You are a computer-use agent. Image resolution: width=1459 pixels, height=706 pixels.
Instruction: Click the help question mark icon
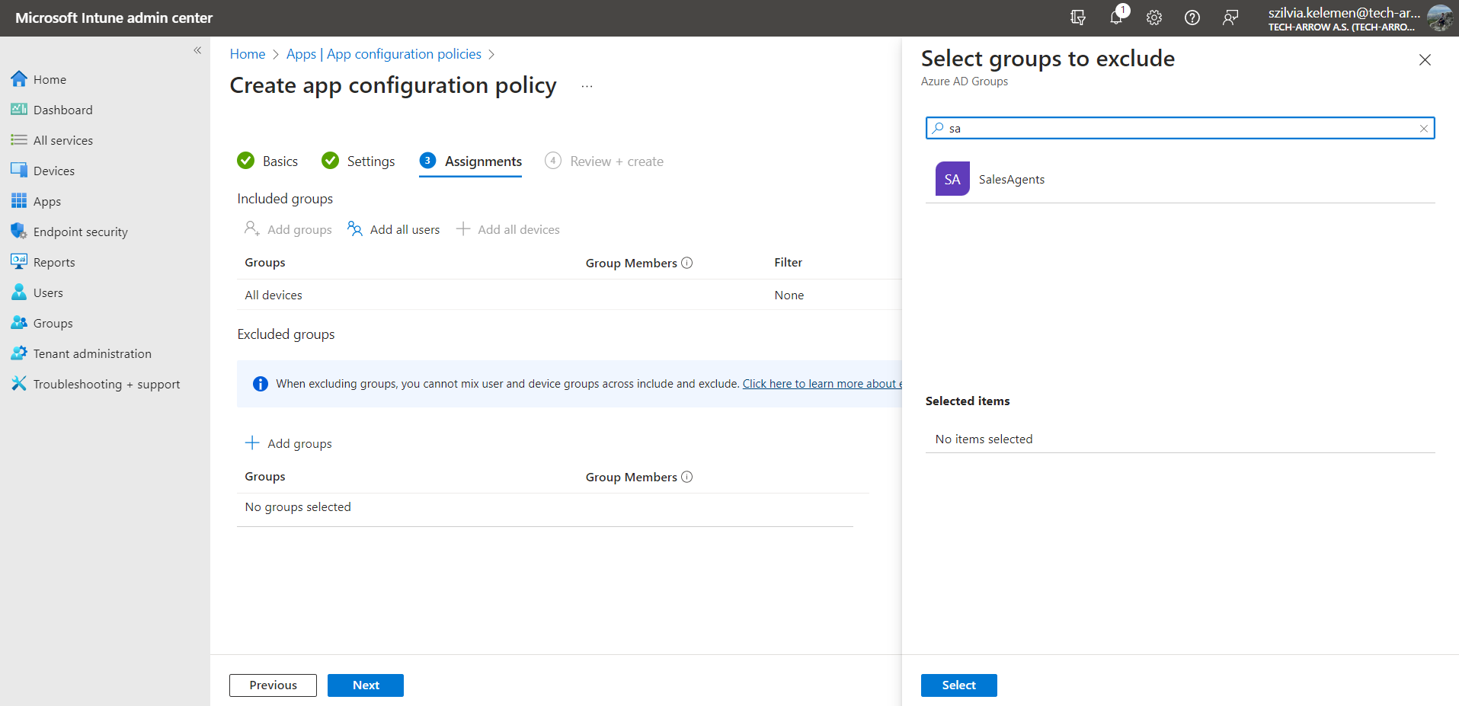1192,18
